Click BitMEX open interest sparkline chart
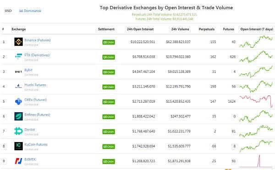 256,161
